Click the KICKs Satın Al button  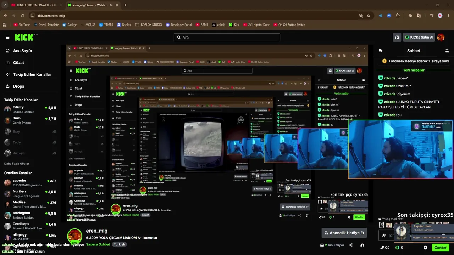[419, 37]
